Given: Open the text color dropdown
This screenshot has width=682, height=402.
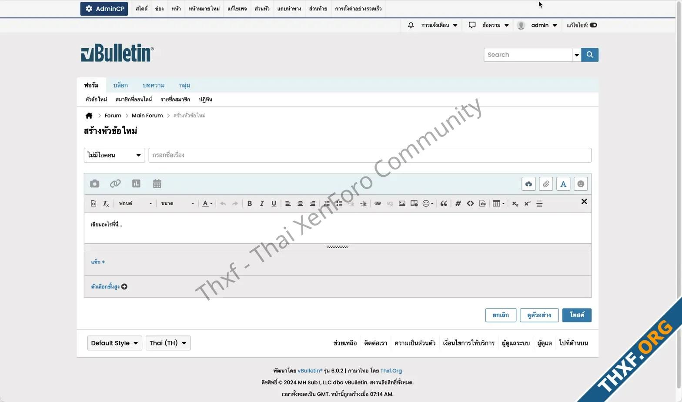Looking at the screenshot, I should tap(207, 203).
